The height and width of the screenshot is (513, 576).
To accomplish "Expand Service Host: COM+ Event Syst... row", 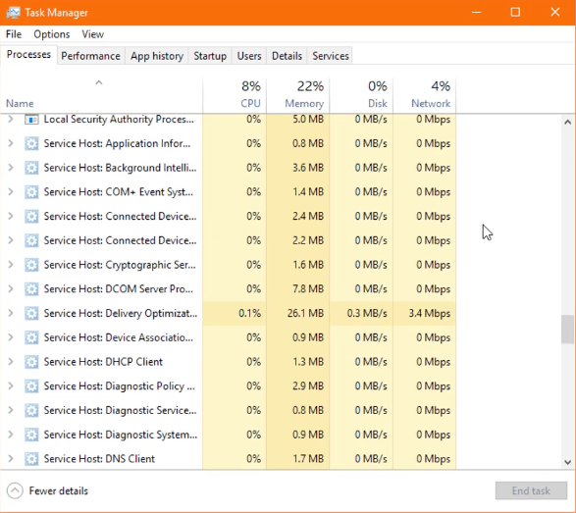I will coord(11,192).
